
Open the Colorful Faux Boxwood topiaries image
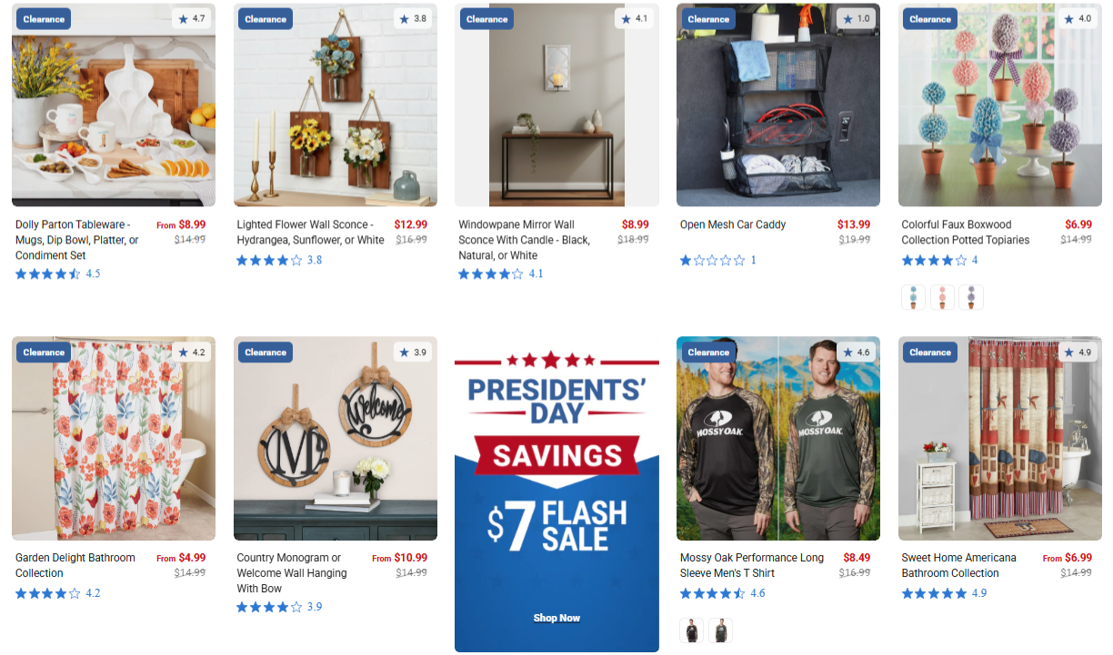click(x=1000, y=104)
